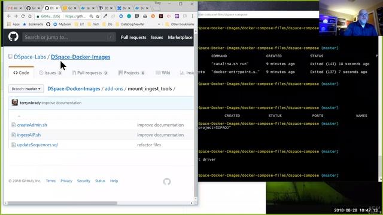This screenshot has width=383, height=215.
Task: Click the file icon beside ingestAIP.sh
Action: tap(13, 135)
